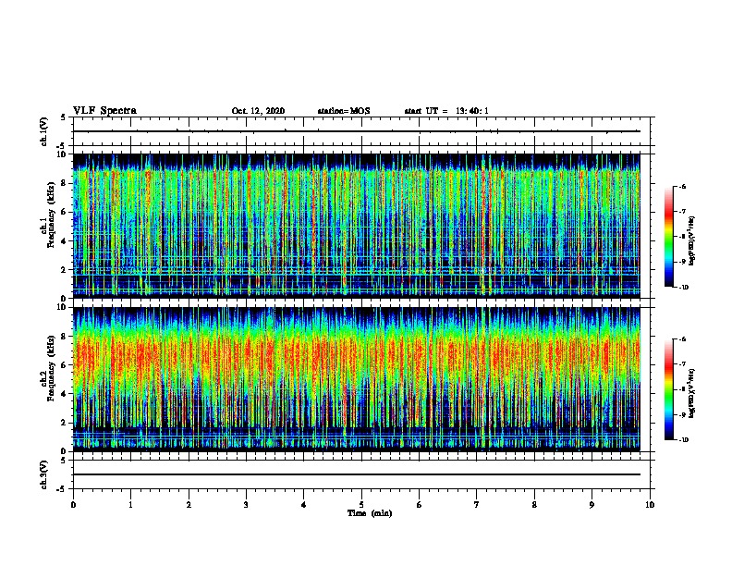The height and width of the screenshot is (566, 732).
Task: Click the 'VLF Spectra' plot title
Action: point(104,111)
